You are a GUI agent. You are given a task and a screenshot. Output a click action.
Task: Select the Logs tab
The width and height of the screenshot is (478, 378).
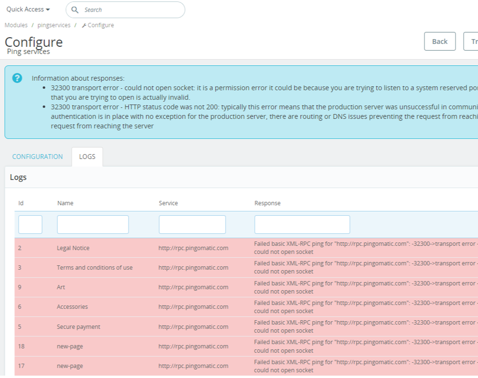pos(87,156)
